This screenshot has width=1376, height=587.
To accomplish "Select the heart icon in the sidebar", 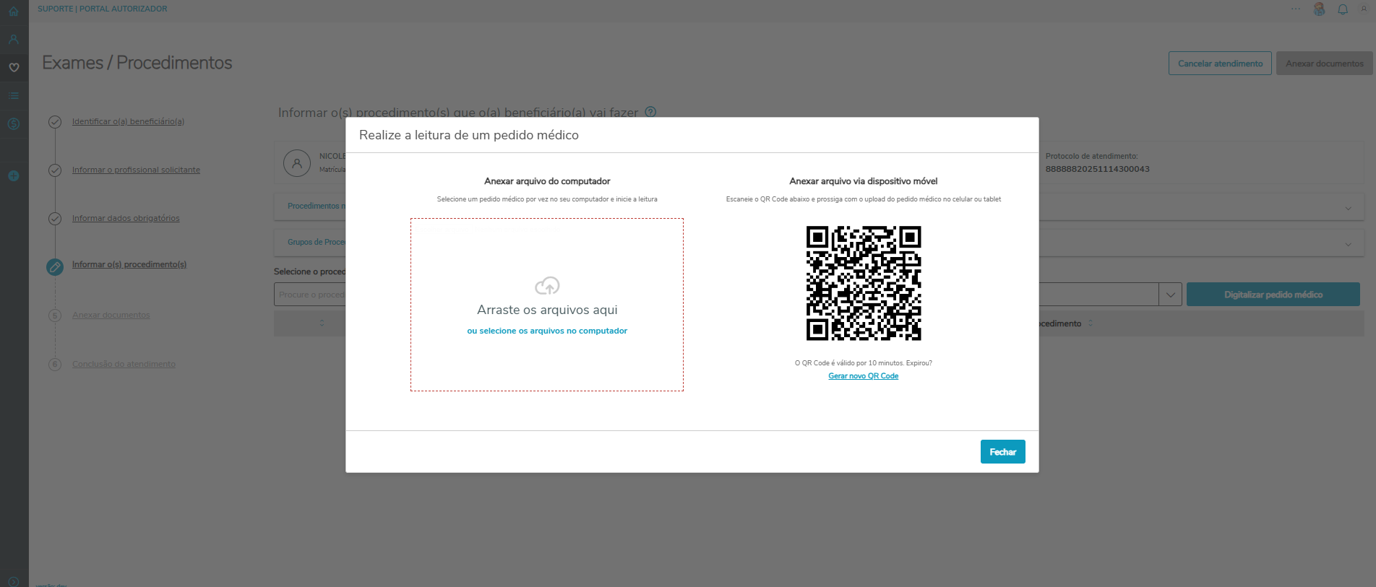I will [x=14, y=67].
